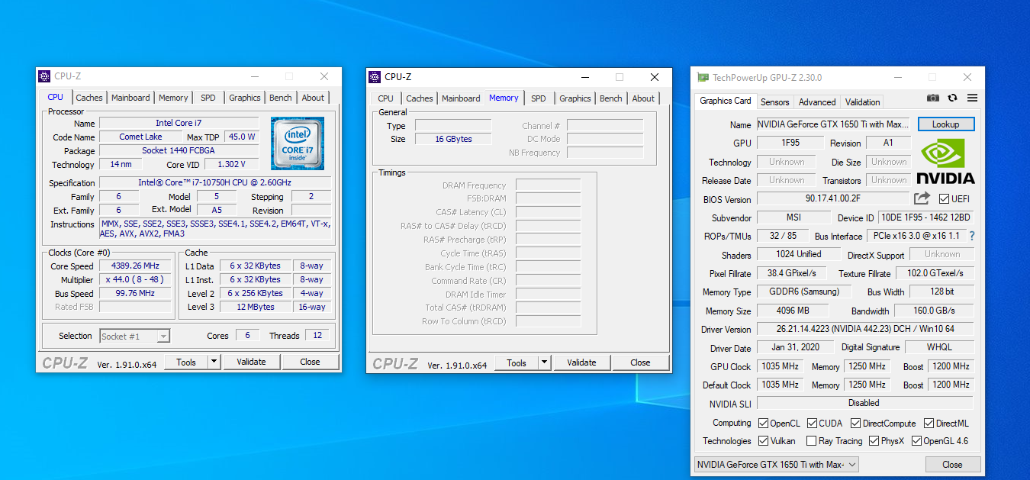1030x480 pixels.
Task: Click the 'Comet Lake' Code Name value
Action: 141,137
